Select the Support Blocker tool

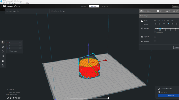(3, 66)
